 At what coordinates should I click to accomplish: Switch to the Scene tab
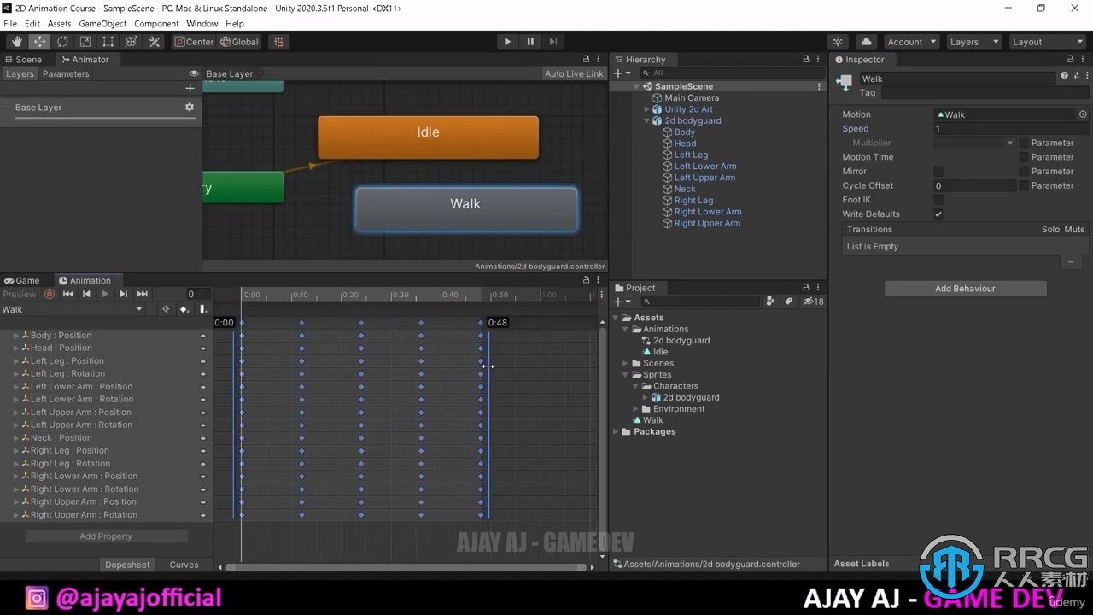[23, 60]
